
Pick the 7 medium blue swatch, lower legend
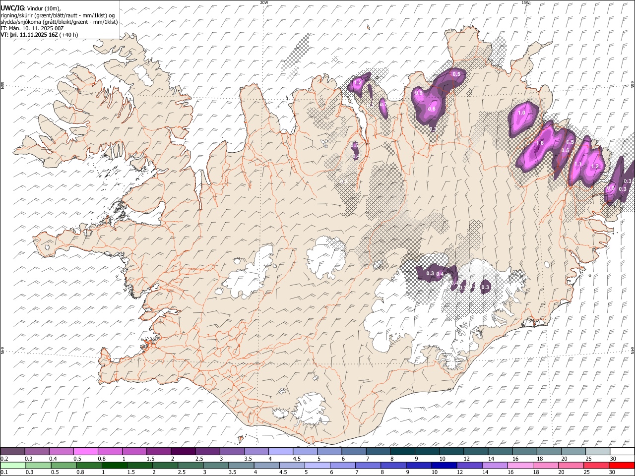(x=368, y=466)
